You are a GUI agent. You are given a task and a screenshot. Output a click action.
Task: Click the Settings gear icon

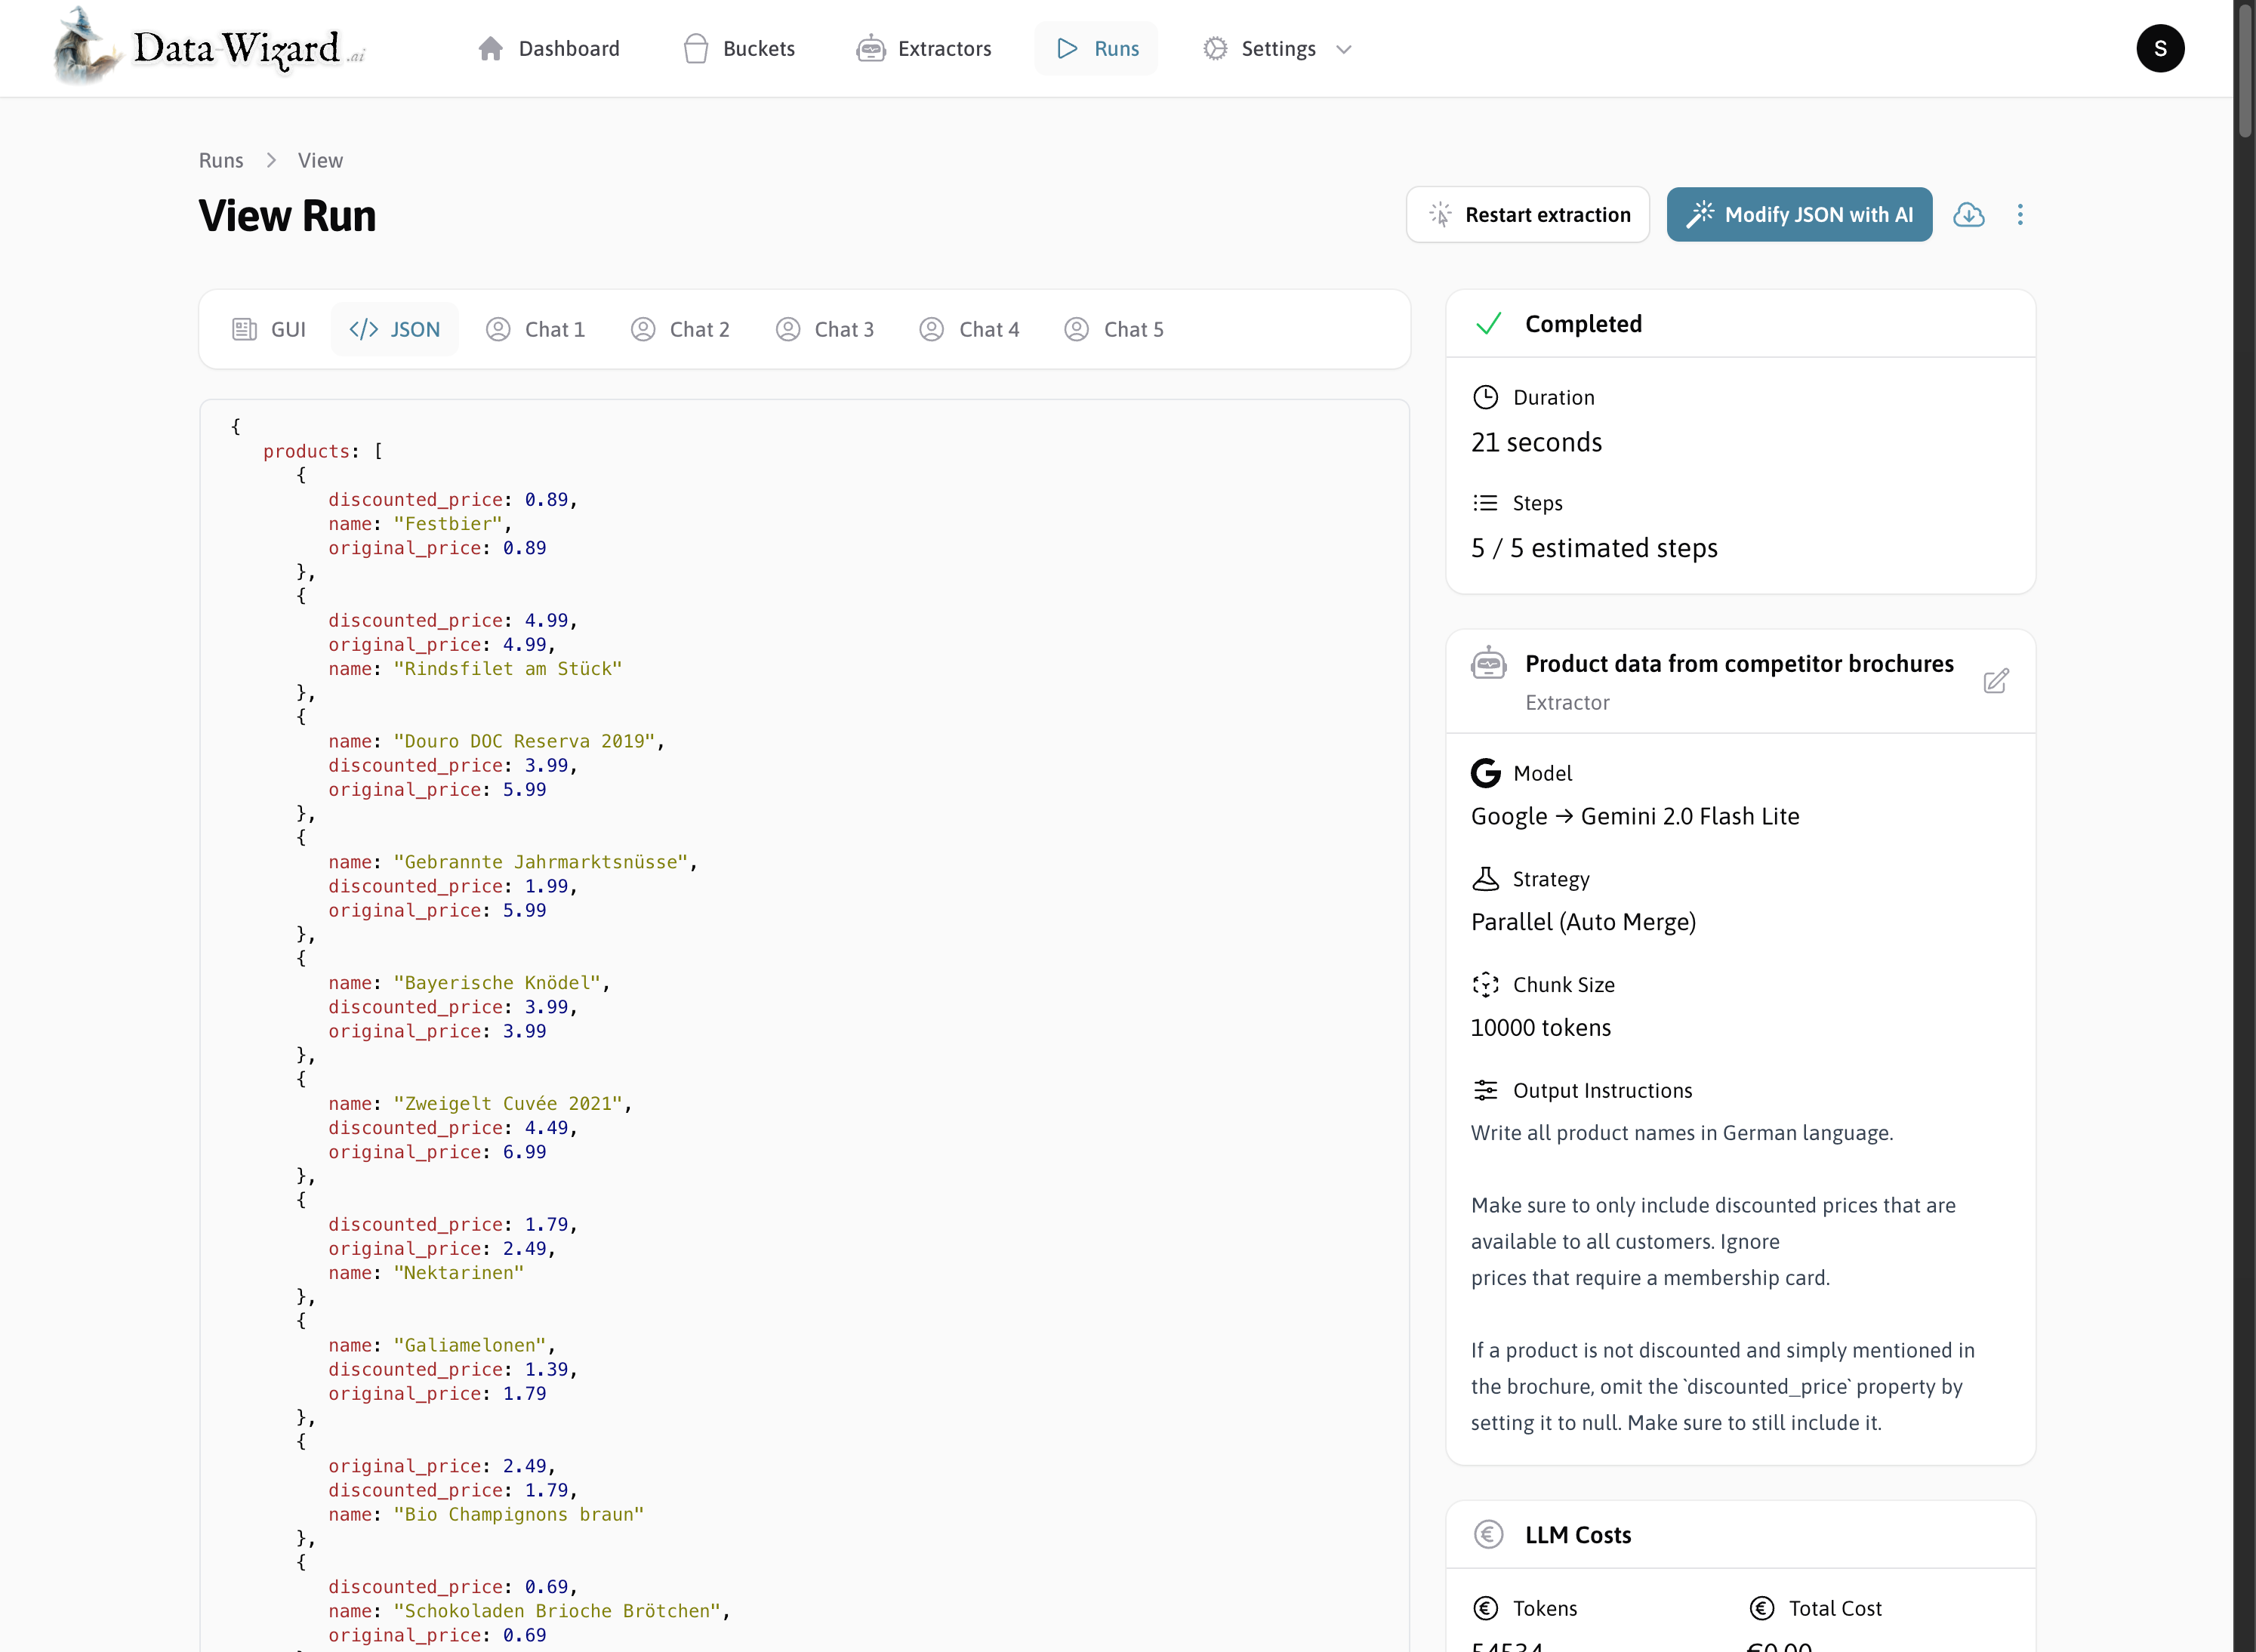tap(1213, 48)
